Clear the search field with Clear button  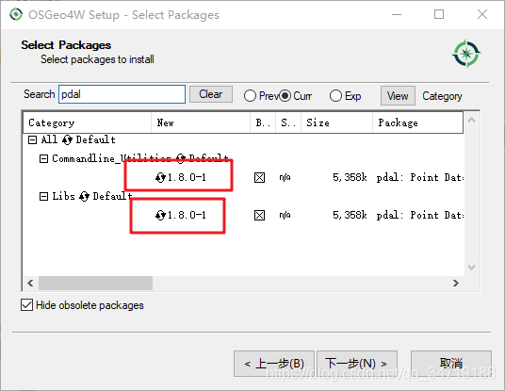tap(211, 94)
